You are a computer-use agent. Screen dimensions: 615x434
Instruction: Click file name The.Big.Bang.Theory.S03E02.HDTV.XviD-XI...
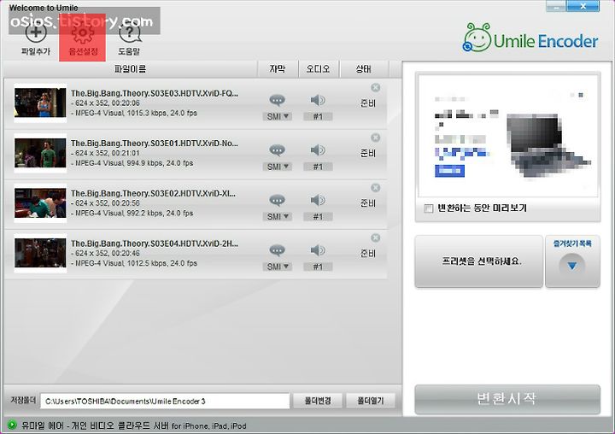click(153, 193)
